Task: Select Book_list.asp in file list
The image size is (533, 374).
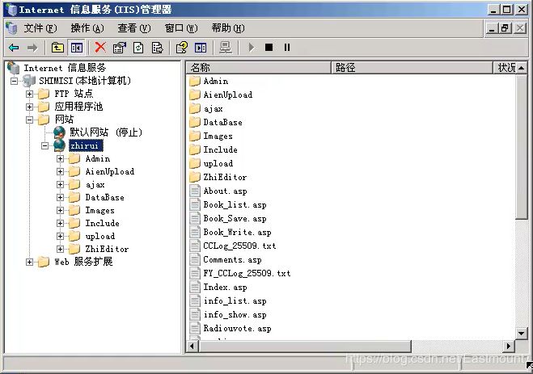Action: tap(235, 204)
